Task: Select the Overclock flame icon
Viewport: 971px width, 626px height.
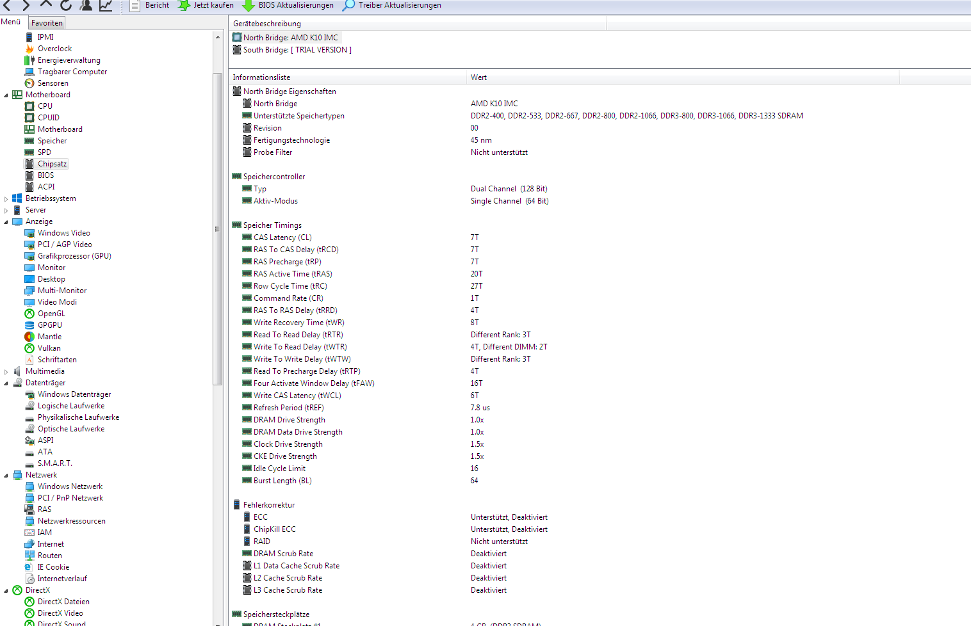Action: click(29, 49)
